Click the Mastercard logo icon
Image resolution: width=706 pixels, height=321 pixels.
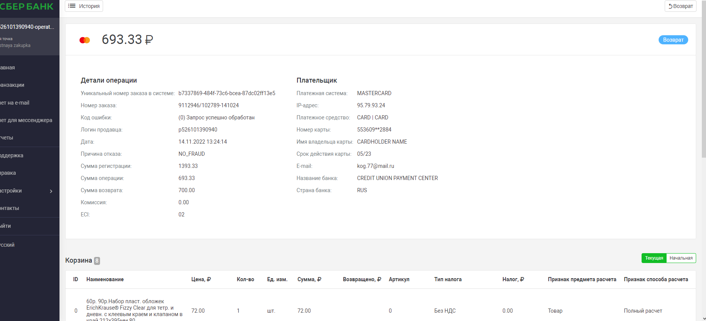[x=85, y=40]
